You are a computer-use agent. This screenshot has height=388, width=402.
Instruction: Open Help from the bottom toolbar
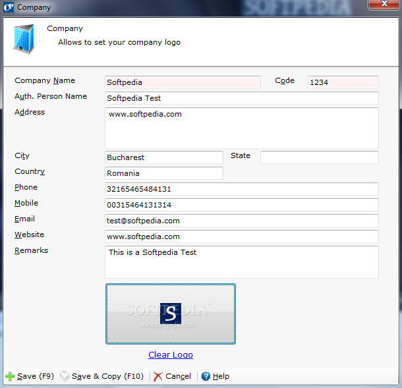coord(221,376)
